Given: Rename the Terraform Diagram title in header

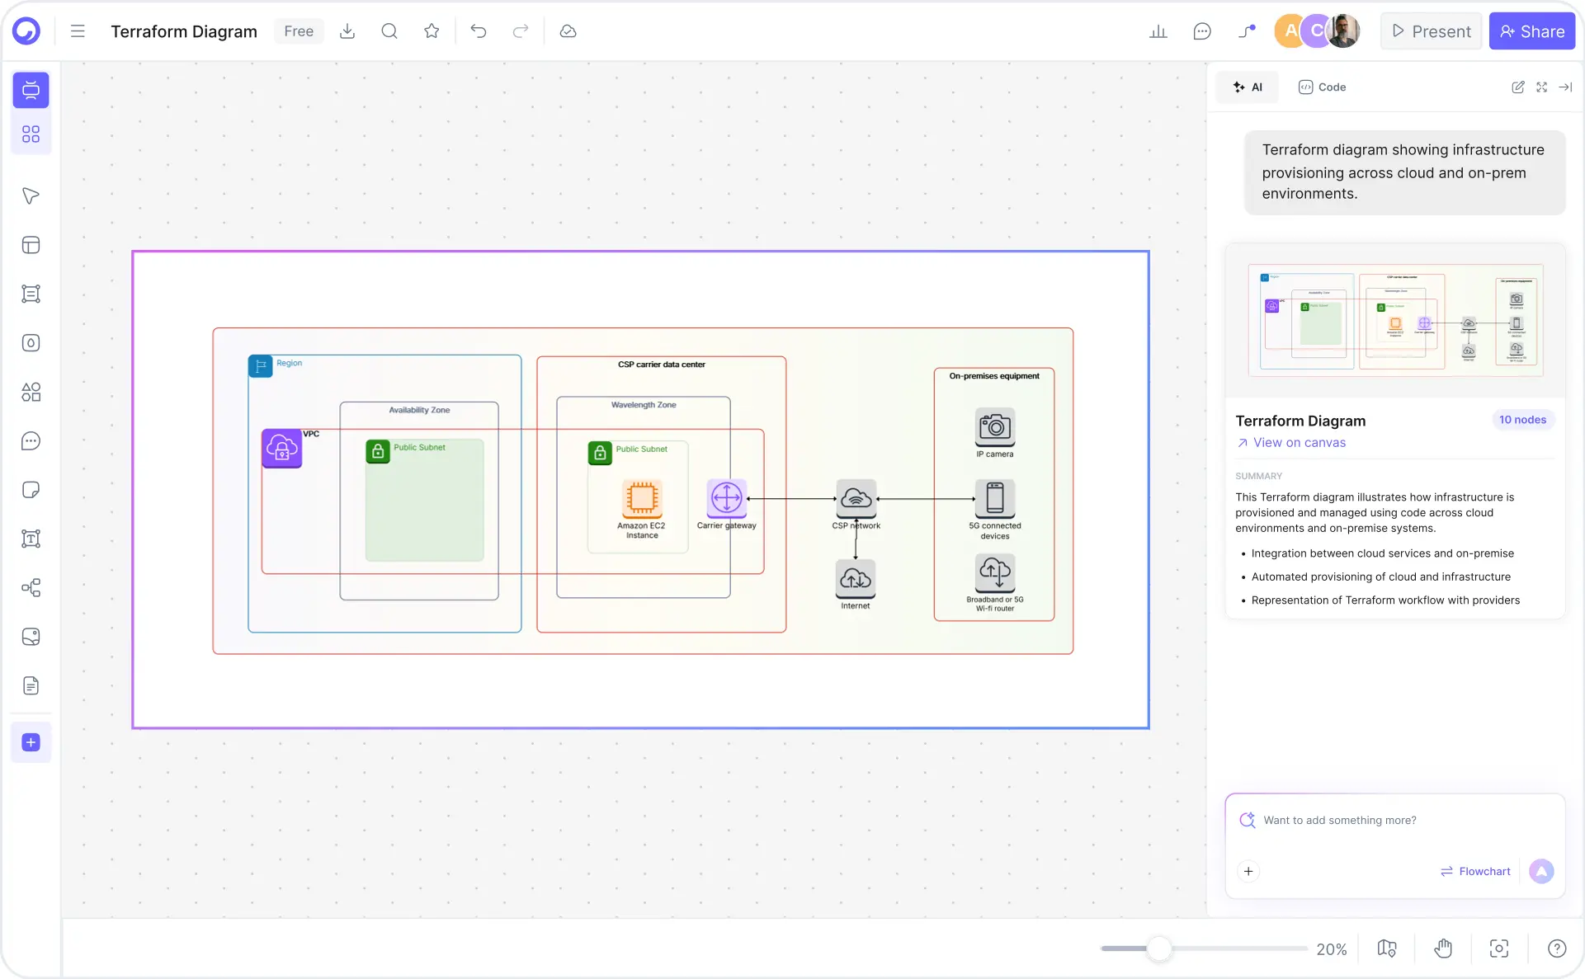Looking at the screenshot, I should pyautogui.click(x=184, y=31).
